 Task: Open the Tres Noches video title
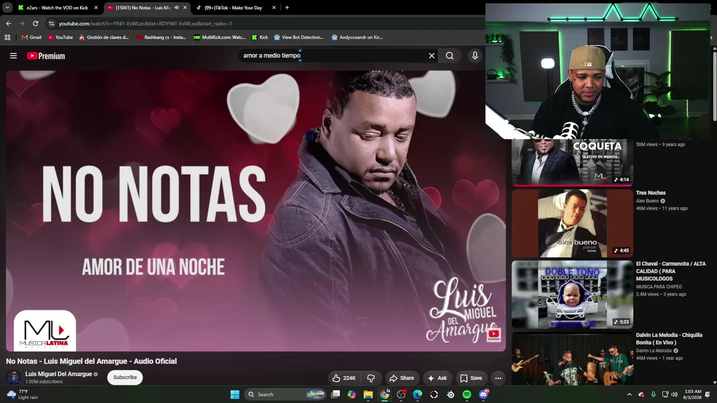[651, 193]
